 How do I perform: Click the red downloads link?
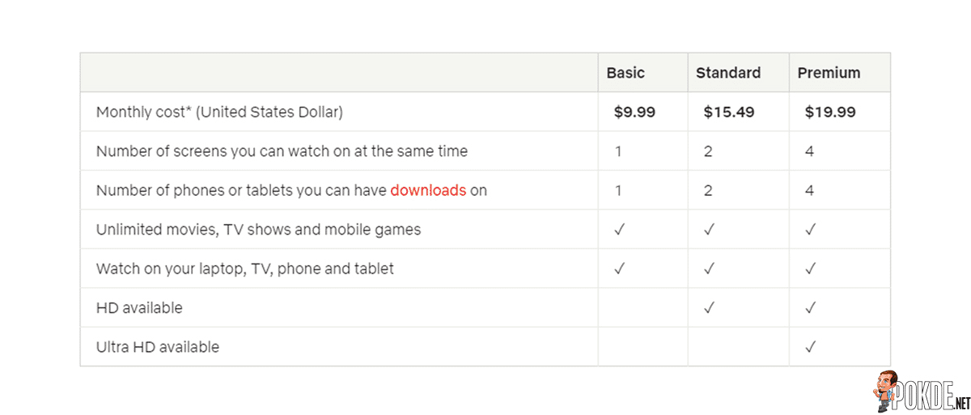pyautogui.click(x=428, y=190)
